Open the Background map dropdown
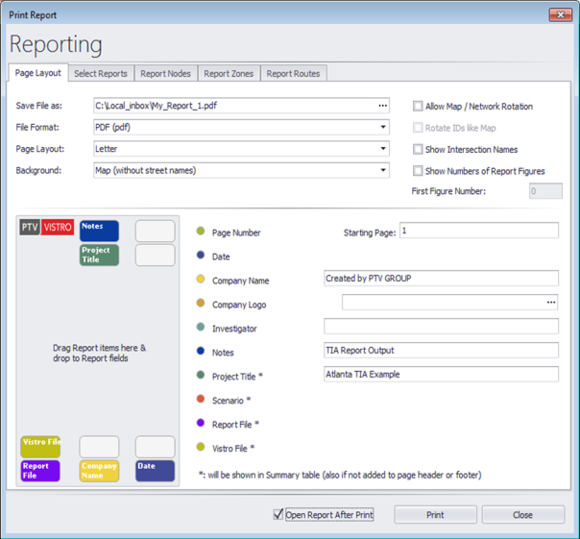Image resolution: width=580 pixels, height=539 pixels. [383, 171]
